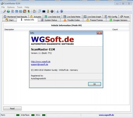133x118 pixels.
Task: Click the Description column header
Action: 9,29
